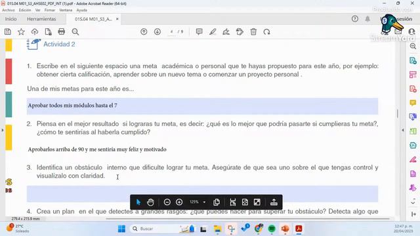Image resolution: width=420 pixels, height=236 pixels.
Task: Activate the hand pan tool
Action: tap(150, 202)
